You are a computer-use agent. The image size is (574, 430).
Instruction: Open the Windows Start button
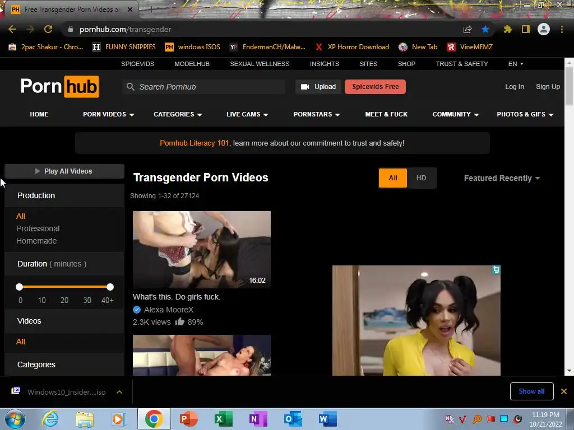point(15,419)
